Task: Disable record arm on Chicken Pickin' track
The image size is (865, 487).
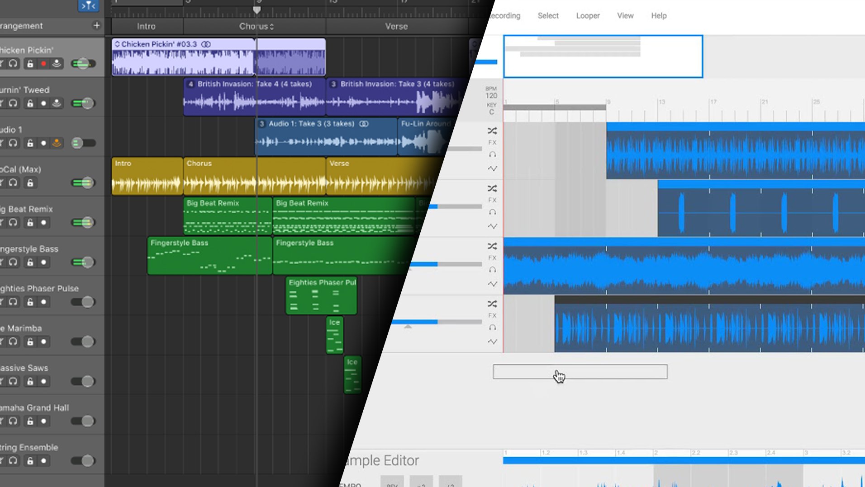Action: [43, 64]
